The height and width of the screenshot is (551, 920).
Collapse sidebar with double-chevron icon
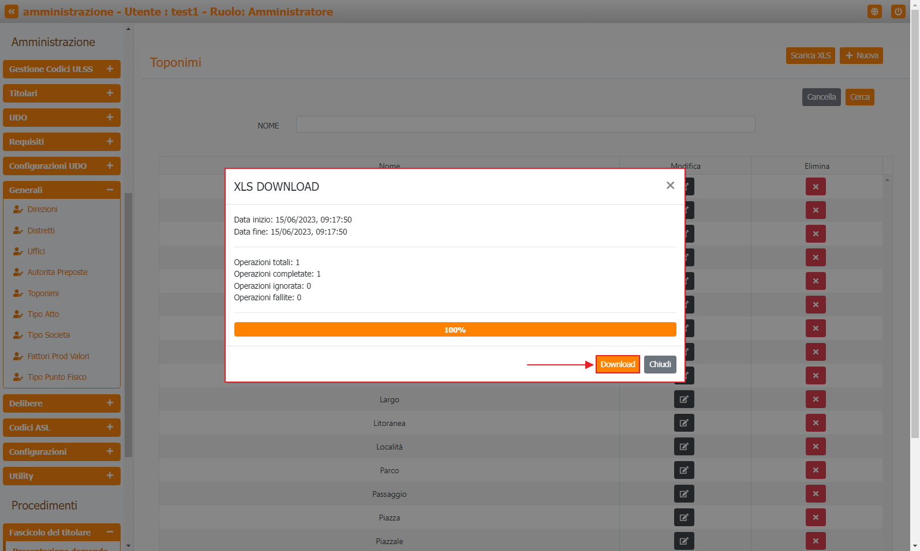[12, 12]
